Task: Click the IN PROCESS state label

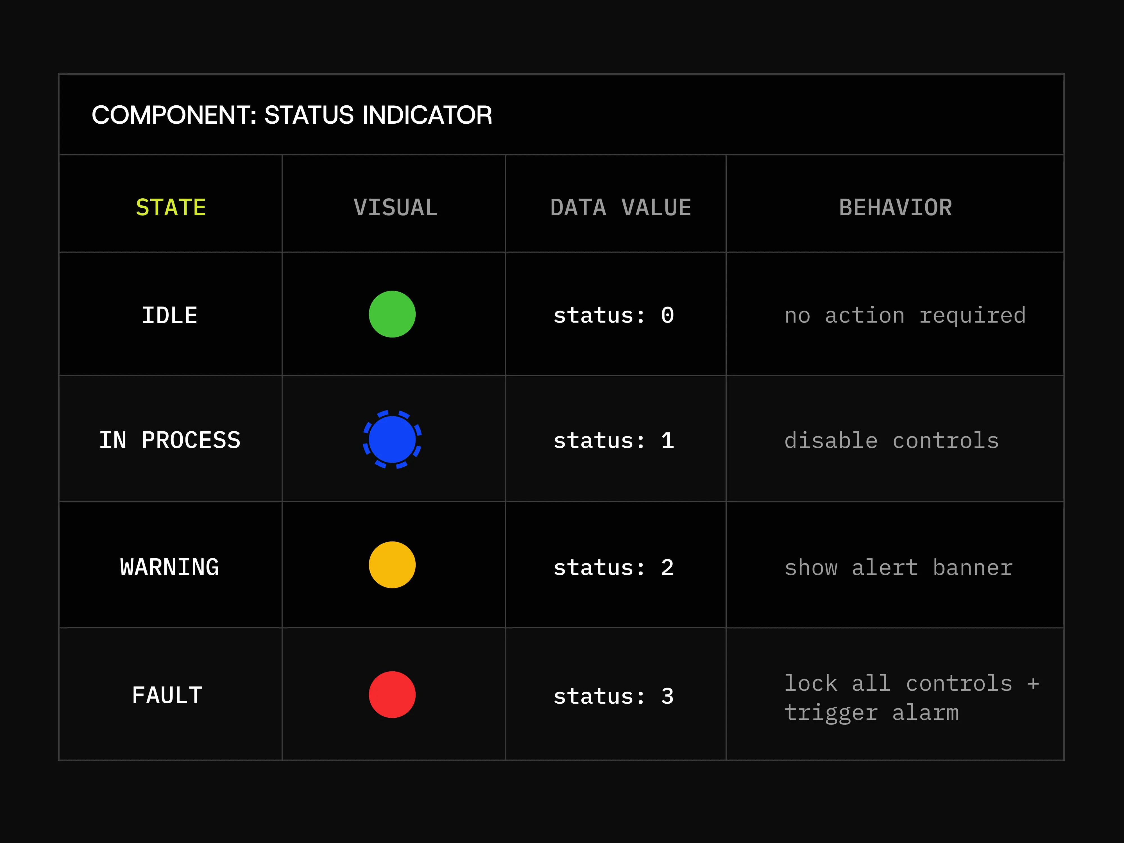Action: pos(169,440)
